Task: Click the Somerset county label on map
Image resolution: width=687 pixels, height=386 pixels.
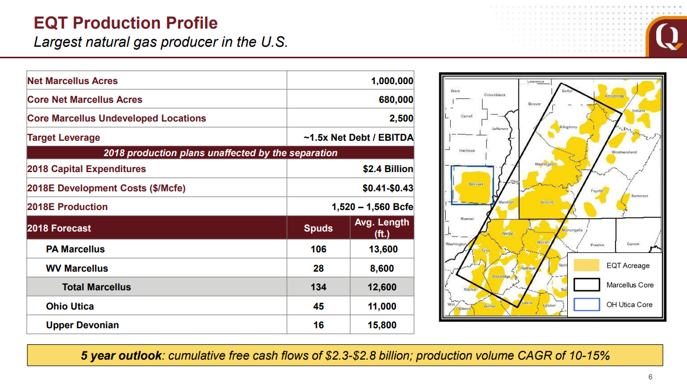Action: pyautogui.click(x=639, y=196)
